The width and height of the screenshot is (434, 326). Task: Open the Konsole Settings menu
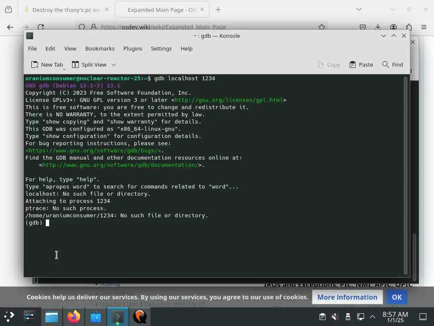[x=161, y=48]
